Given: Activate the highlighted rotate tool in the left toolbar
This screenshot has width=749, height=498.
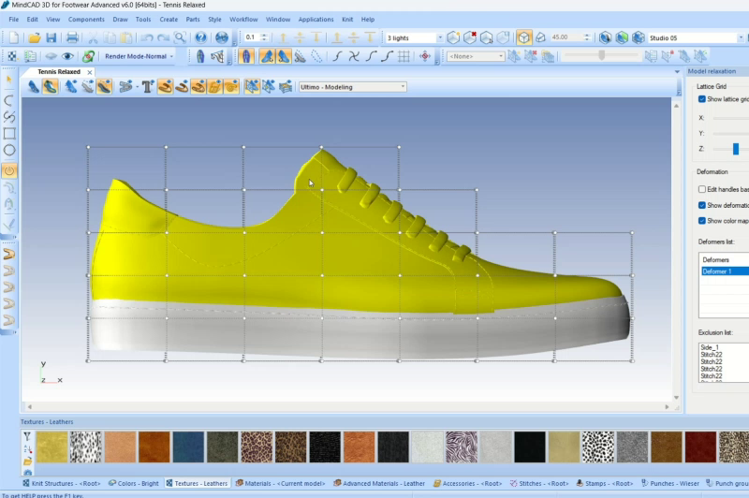Looking at the screenshot, I should 9,171.
